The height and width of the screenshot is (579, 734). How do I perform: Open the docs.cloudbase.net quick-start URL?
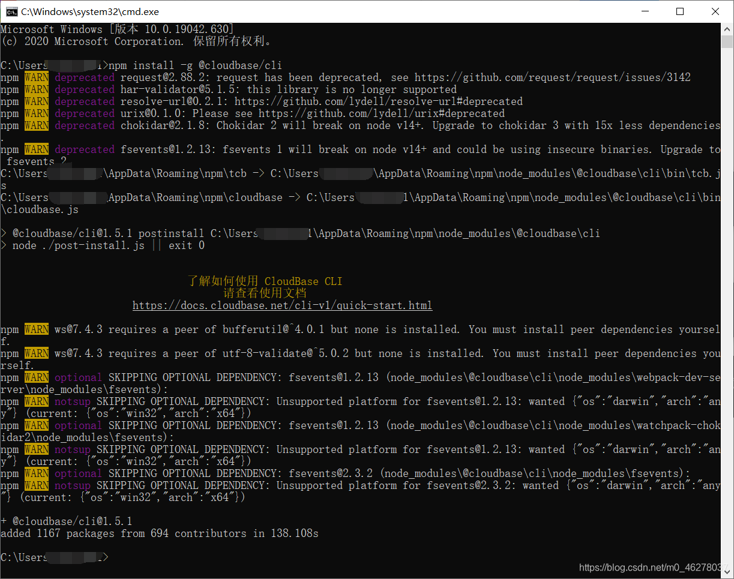282,305
